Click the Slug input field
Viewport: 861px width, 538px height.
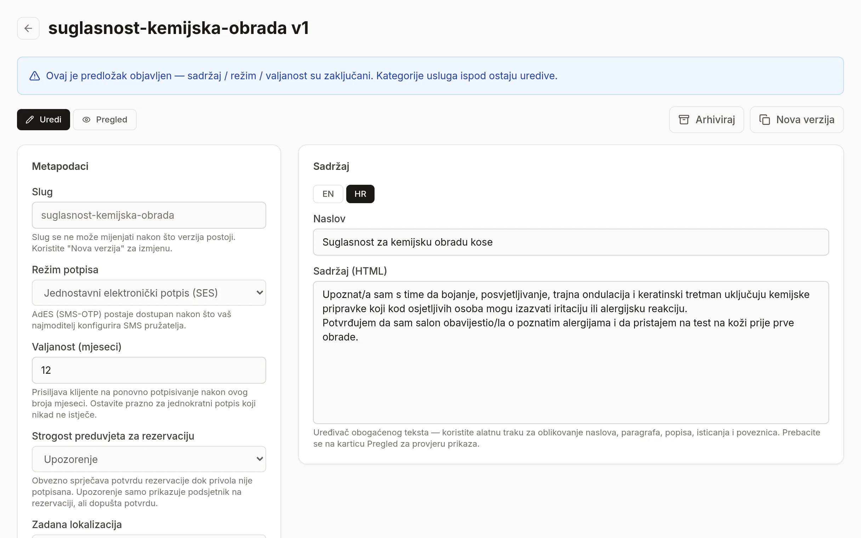click(149, 215)
